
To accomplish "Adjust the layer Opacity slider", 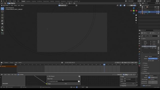I will (153, 58).
